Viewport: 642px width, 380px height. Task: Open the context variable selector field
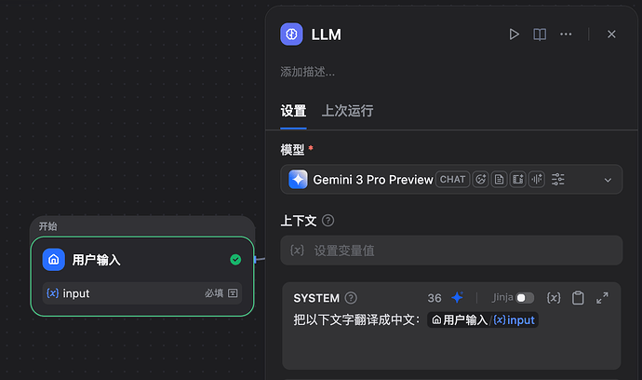[x=451, y=251]
